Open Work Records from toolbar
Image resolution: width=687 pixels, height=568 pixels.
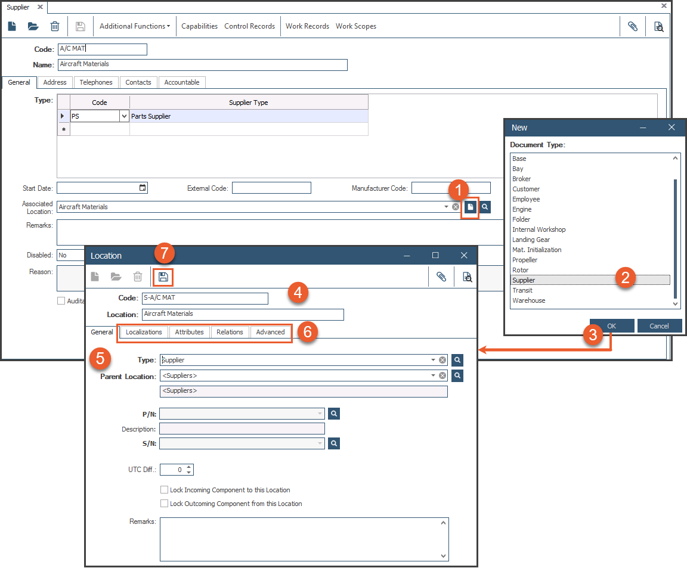[307, 26]
